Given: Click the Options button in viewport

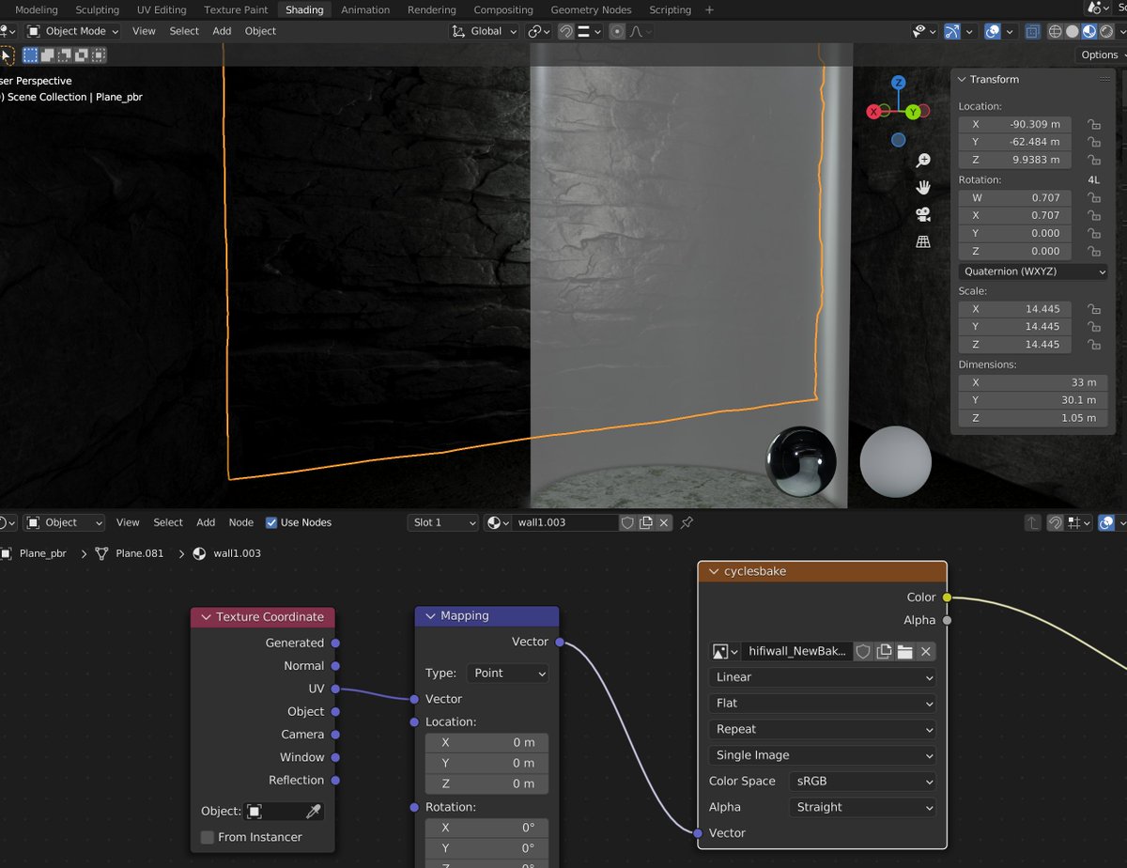Looking at the screenshot, I should tap(1100, 54).
